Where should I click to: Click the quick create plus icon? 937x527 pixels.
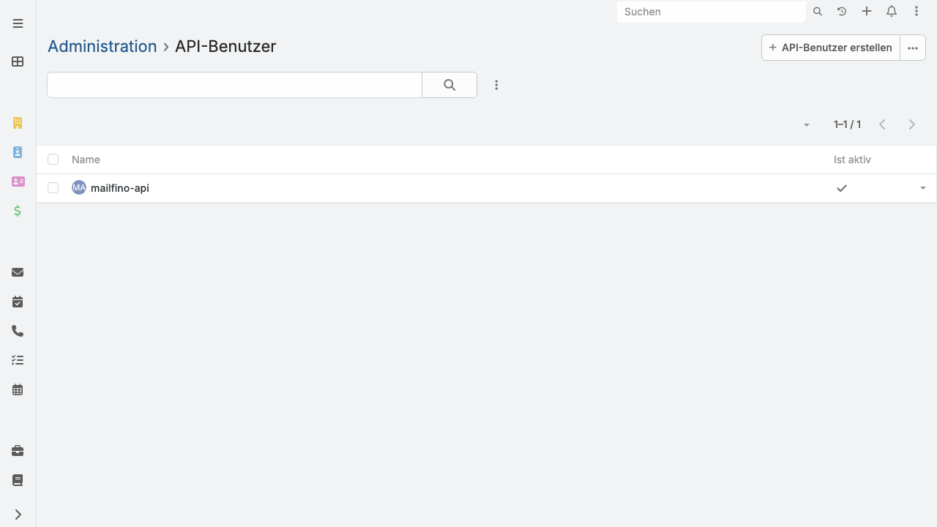click(x=867, y=12)
